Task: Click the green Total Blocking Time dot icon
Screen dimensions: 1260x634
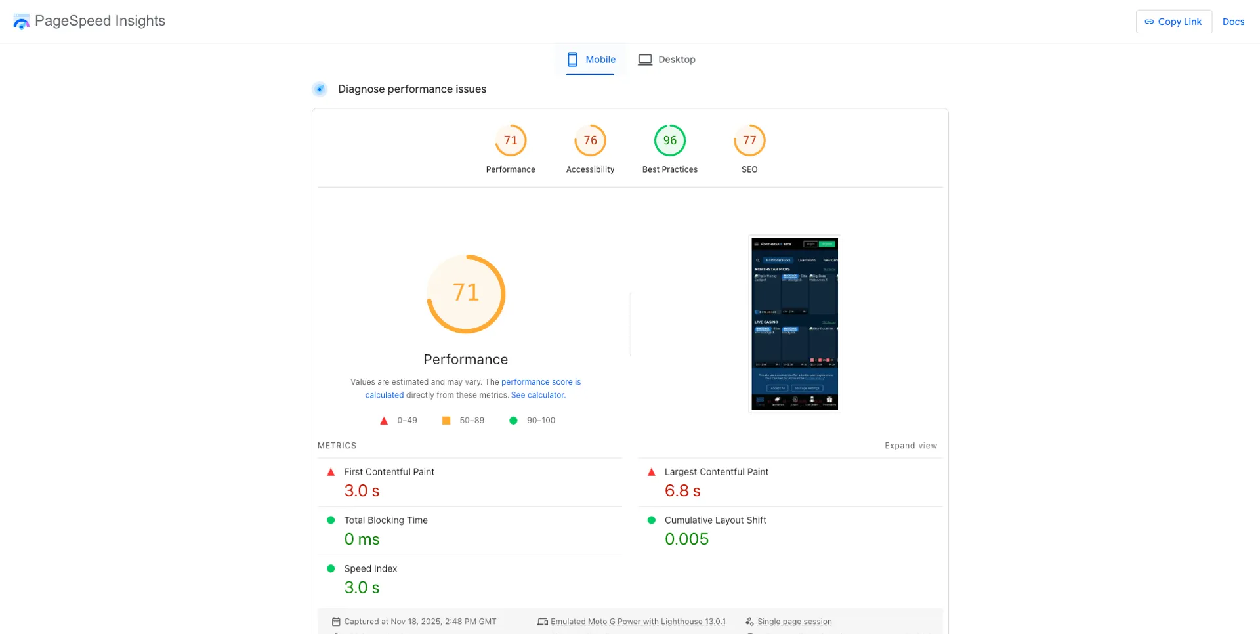Action: (331, 520)
